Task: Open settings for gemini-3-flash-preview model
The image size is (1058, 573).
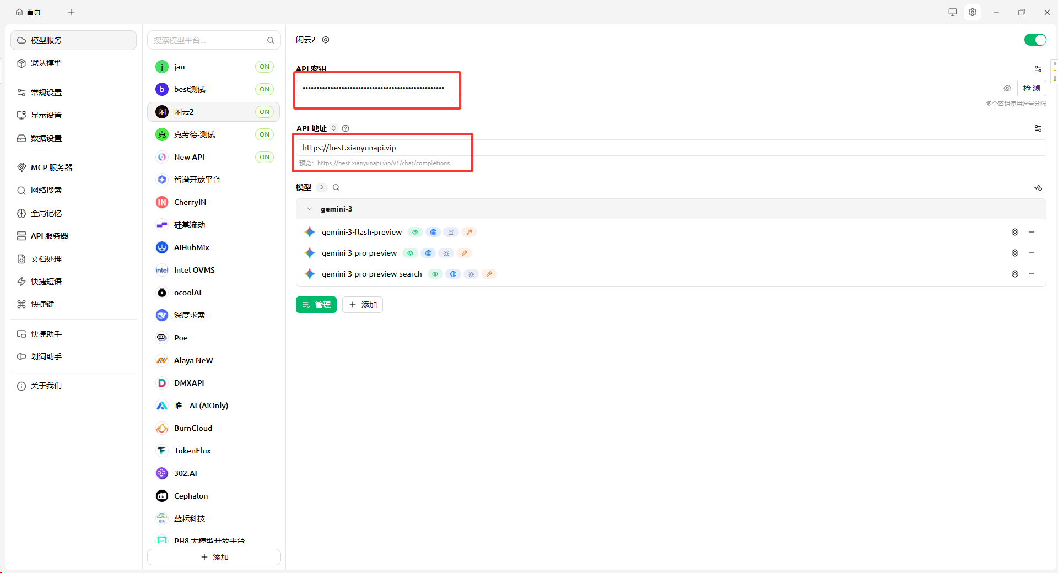Action: tap(1014, 232)
